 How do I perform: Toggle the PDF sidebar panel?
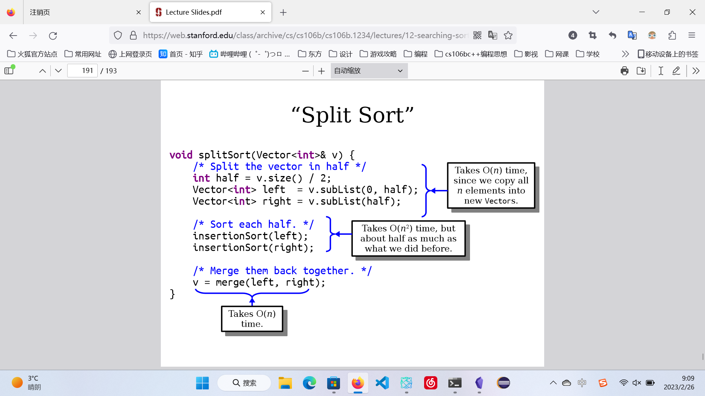click(9, 70)
